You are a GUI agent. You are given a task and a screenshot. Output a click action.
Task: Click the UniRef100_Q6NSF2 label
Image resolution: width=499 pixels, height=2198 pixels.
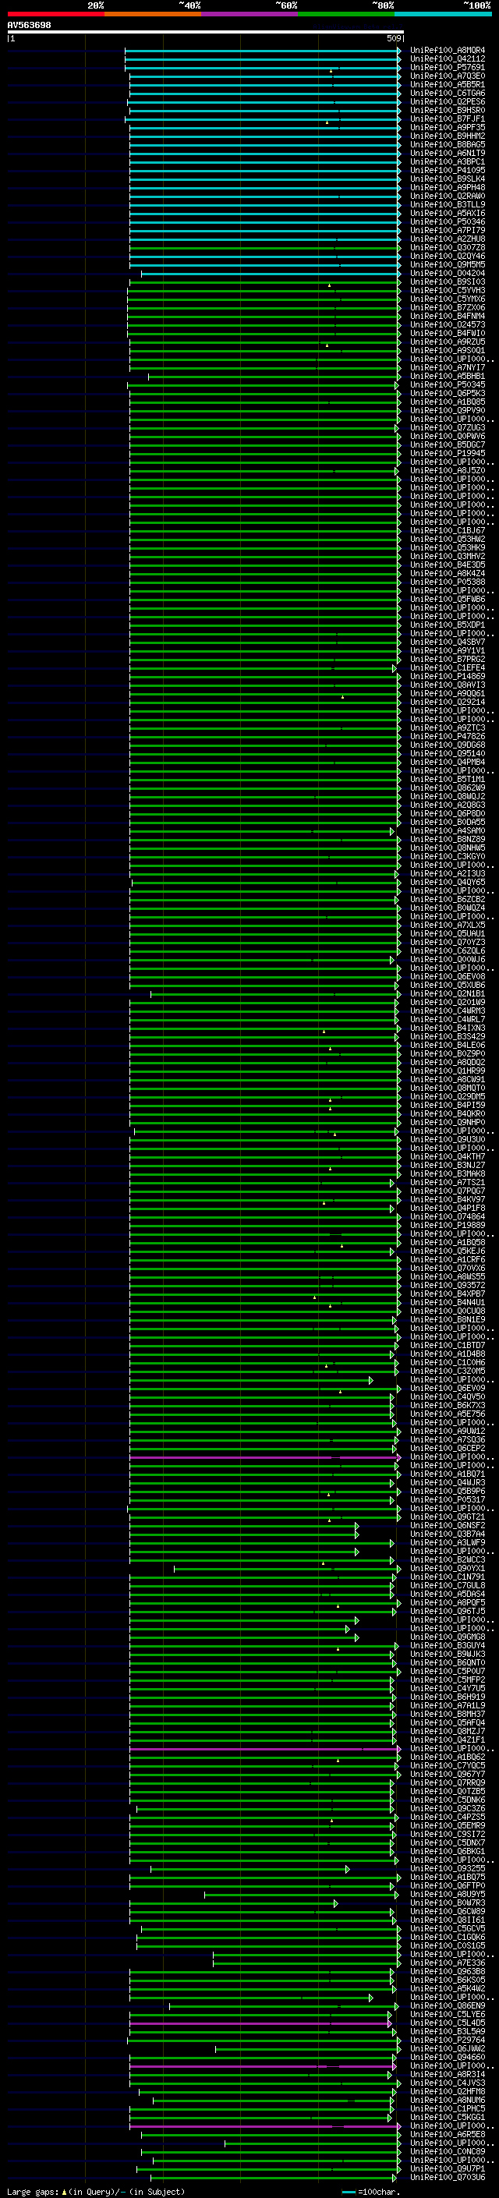[447, 1526]
